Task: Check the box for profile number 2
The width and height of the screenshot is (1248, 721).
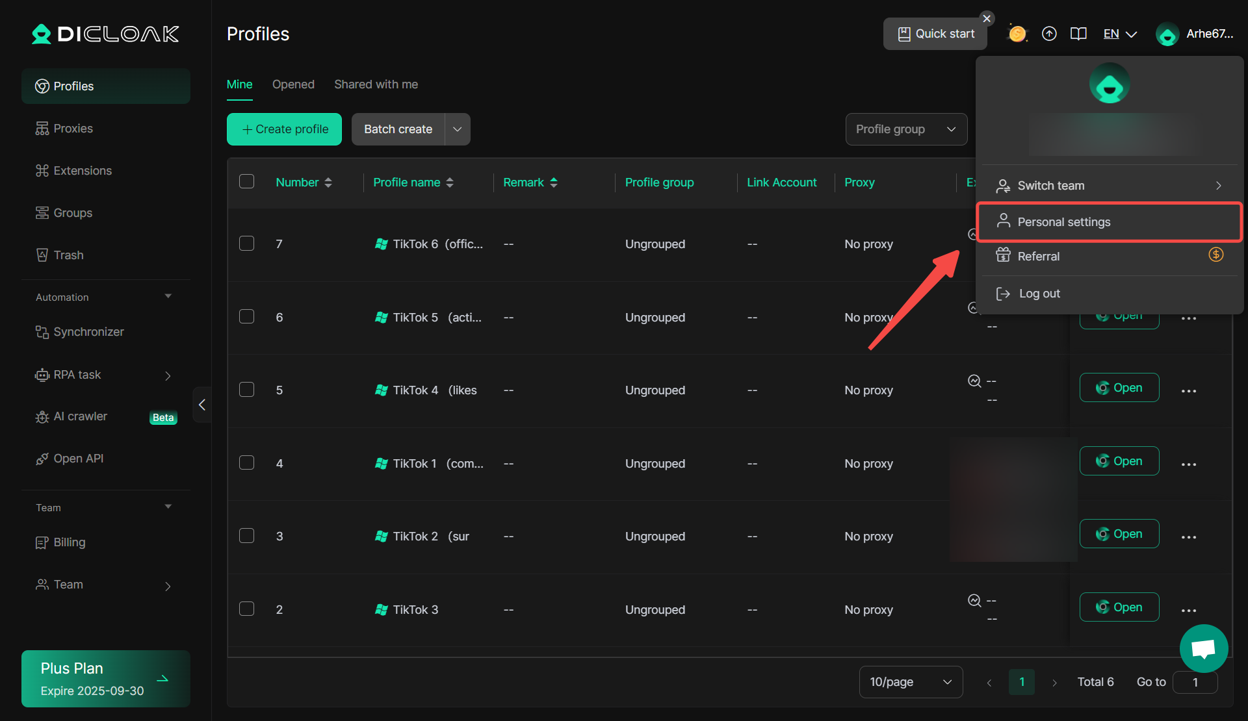Action: pyautogui.click(x=246, y=609)
